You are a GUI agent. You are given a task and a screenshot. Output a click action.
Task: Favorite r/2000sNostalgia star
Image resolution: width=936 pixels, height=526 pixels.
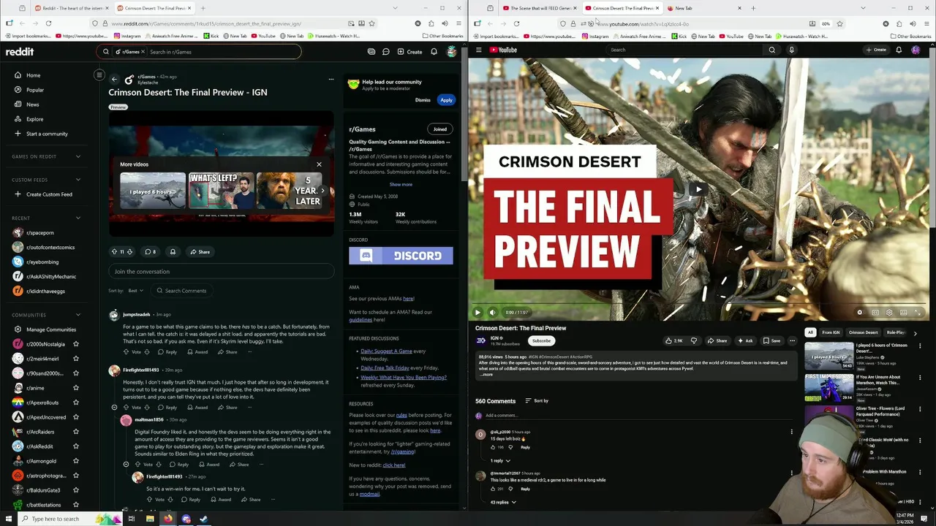[x=76, y=344]
